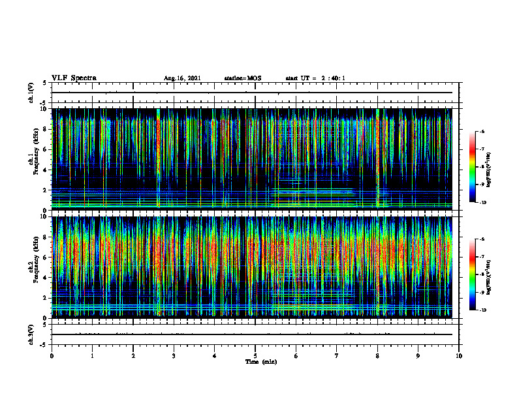Click the "-8" label on ch.2 color bar
Viewport: 517px width, 399px height.
click(482, 274)
